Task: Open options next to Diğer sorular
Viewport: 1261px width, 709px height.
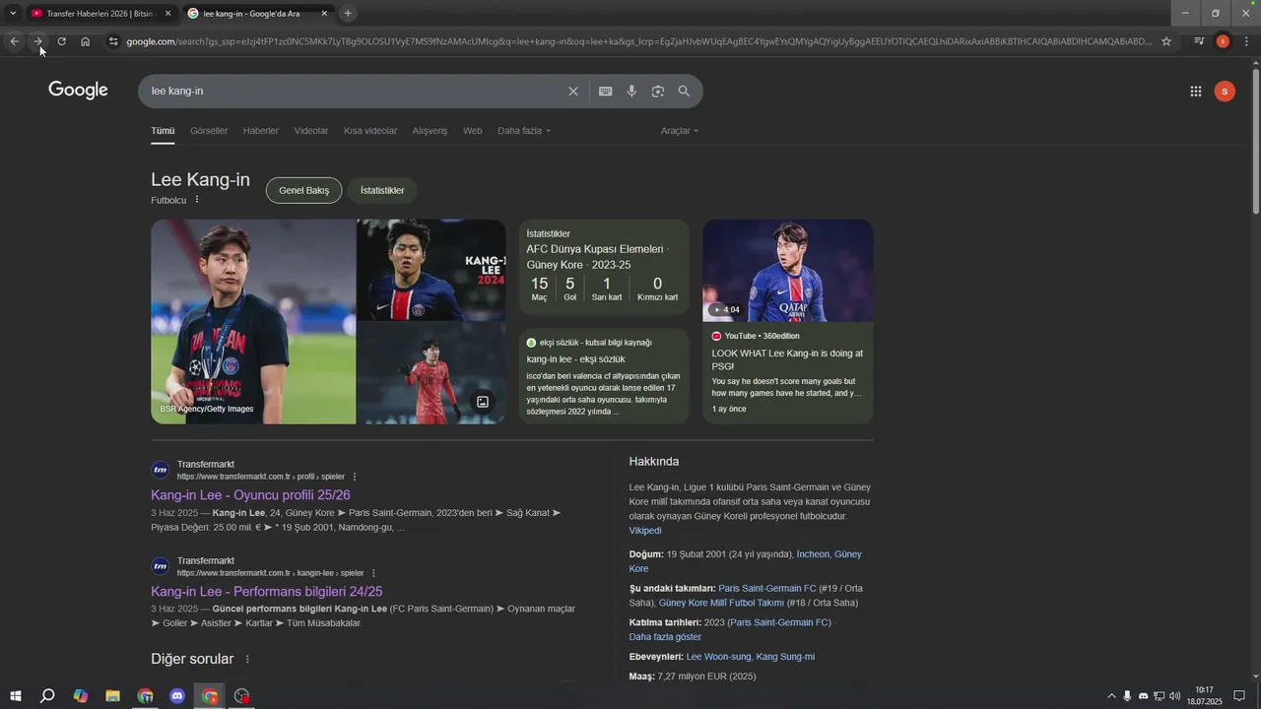Action: point(247,659)
